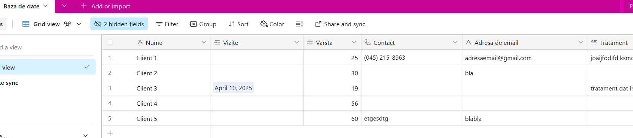Open the Contact column dropdown arrow
This screenshot has width=633, height=138.
pos(455,42)
